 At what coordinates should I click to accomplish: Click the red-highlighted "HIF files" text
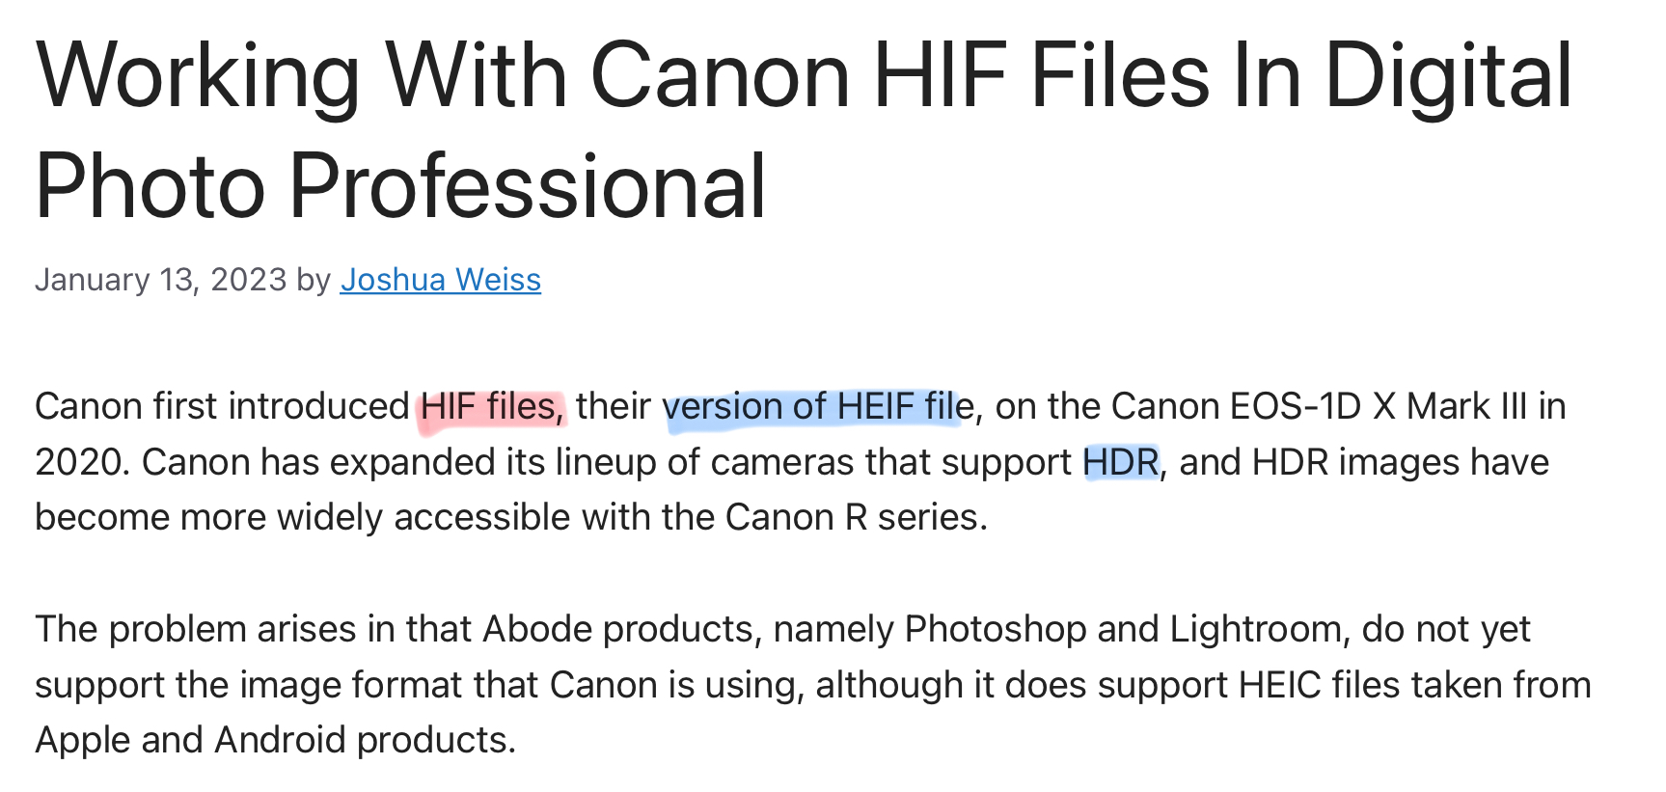pos(491,407)
